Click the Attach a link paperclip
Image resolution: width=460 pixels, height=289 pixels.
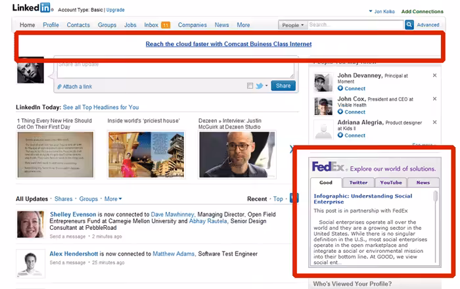pos(59,87)
